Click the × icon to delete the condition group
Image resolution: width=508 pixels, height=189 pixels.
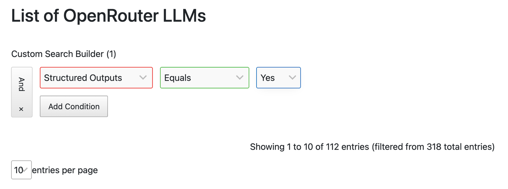click(21, 109)
